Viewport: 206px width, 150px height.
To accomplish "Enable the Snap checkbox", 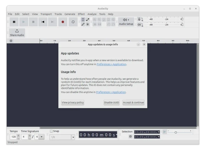I will [51, 131].
